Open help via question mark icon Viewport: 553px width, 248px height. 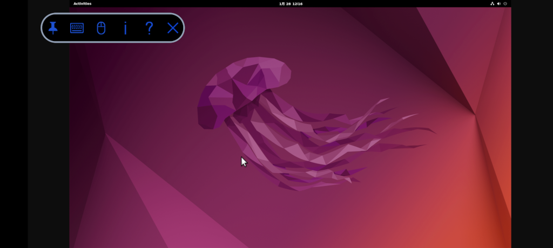point(149,28)
